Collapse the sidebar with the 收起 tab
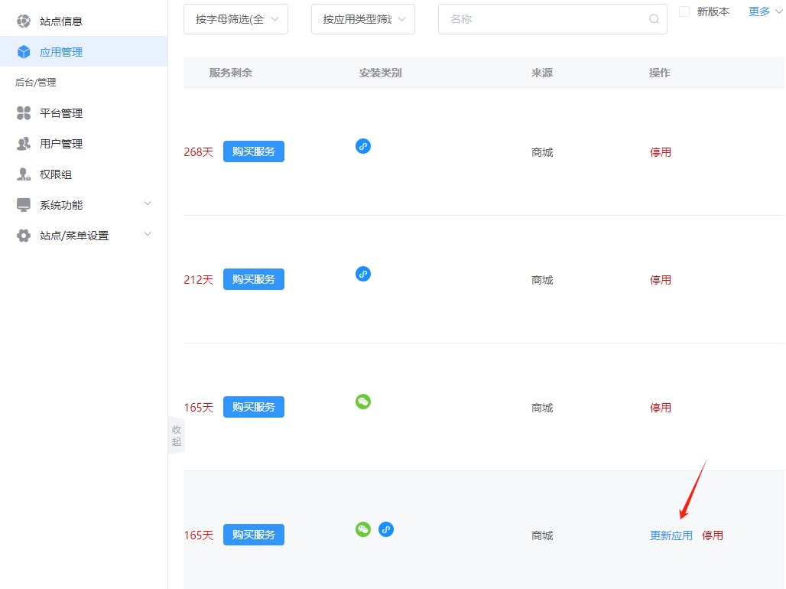The width and height of the screenshot is (786, 589). pos(177,435)
